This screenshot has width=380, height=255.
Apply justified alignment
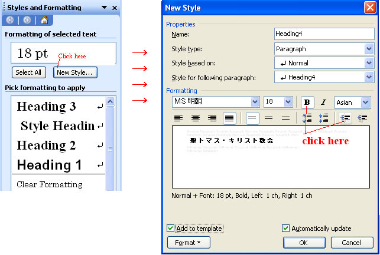click(229, 118)
